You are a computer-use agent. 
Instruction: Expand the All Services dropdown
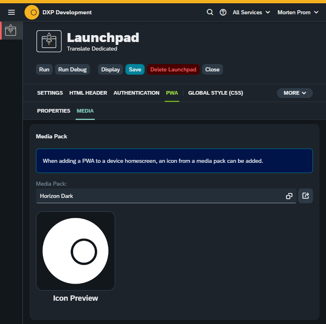pyautogui.click(x=251, y=13)
